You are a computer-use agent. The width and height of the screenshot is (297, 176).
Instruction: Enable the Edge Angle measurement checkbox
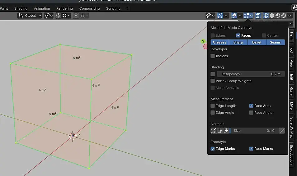[213, 113]
